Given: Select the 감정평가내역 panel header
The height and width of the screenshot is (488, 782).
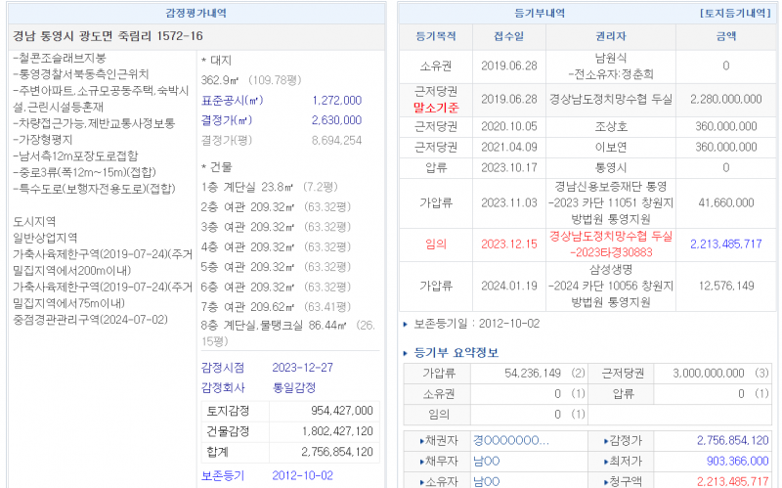Looking at the screenshot, I should coord(196,14).
